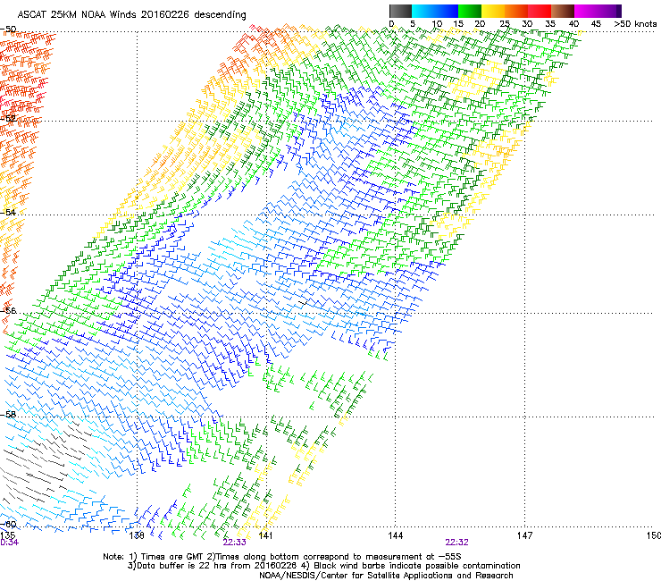Click the '147' longitude axis label

pos(525,535)
